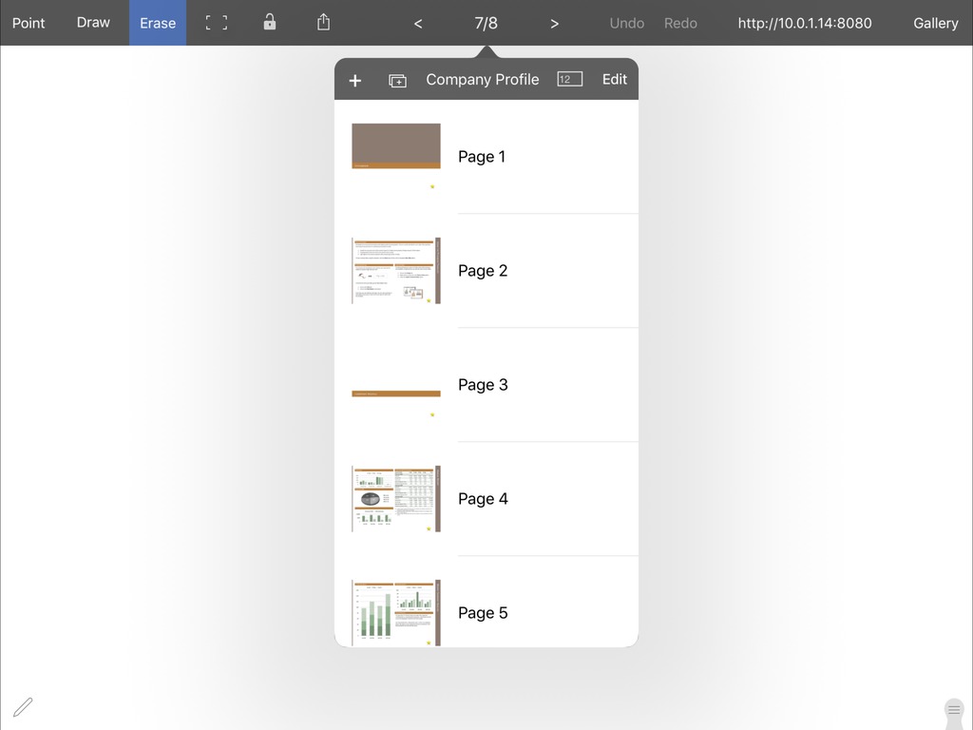
Task: Click the page size 12 icon
Action: [570, 79]
